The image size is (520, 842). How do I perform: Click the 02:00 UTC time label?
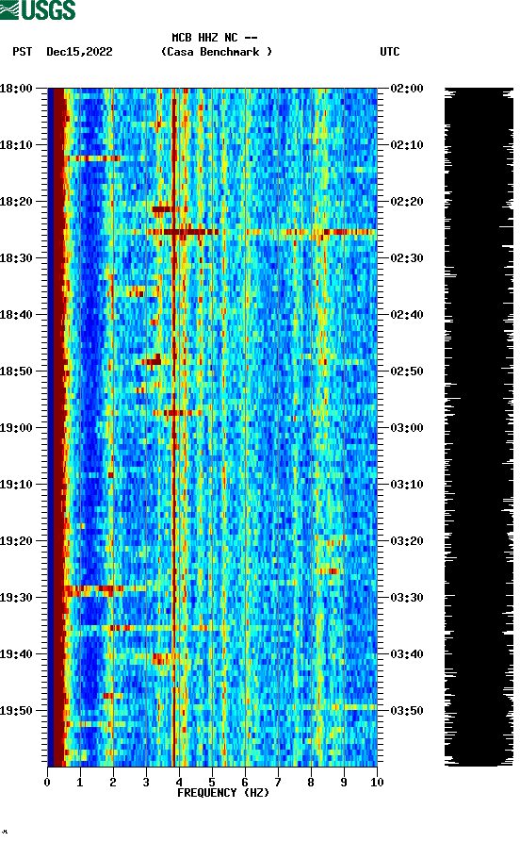(x=407, y=88)
